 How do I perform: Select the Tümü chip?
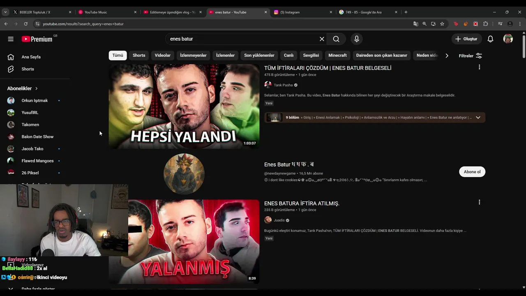pyautogui.click(x=118, y=55)
